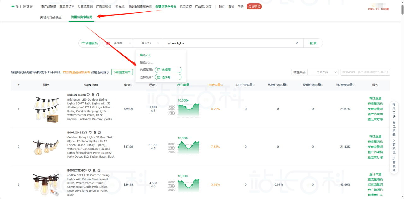Open 帮助 in top navigation
The width and height of the screenshot is (404, 199).
pos(241,7)
